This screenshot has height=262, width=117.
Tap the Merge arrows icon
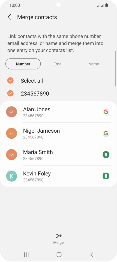point(59,236)
